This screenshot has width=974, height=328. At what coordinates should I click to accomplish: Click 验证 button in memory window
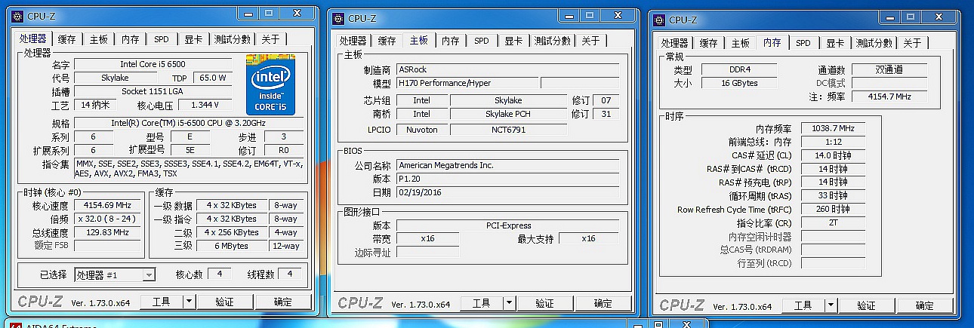click(x=866, y=305)
